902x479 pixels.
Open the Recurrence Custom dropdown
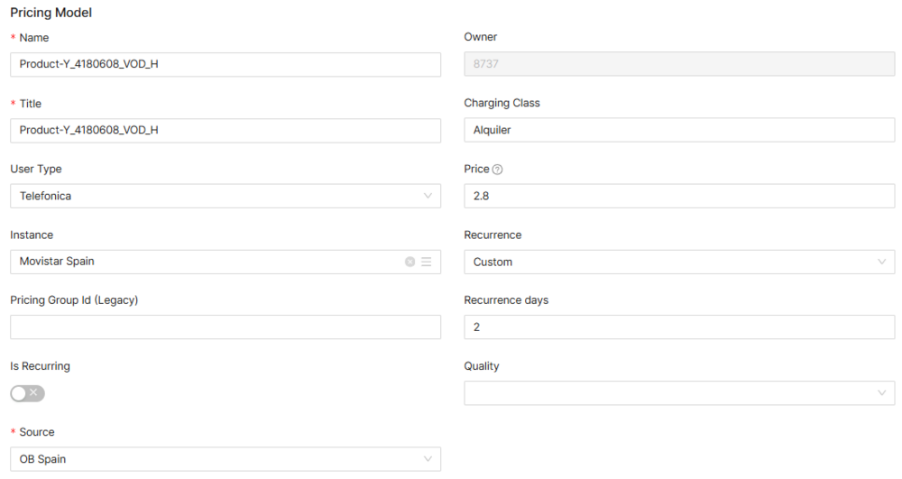pos(678,262)
